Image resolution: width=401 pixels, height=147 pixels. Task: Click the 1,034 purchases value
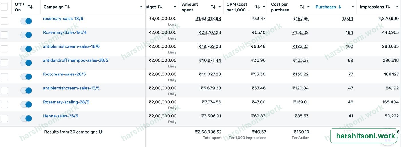tap(348, 19)
